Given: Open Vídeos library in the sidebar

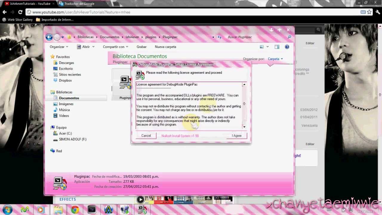Looking at the screenshot, I should 64,116.
